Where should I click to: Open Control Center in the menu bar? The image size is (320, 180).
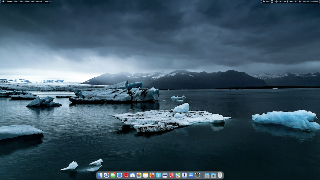[x=295, y=1]
